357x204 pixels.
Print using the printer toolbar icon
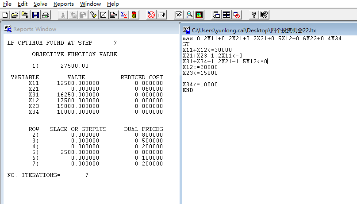(45, 15)
